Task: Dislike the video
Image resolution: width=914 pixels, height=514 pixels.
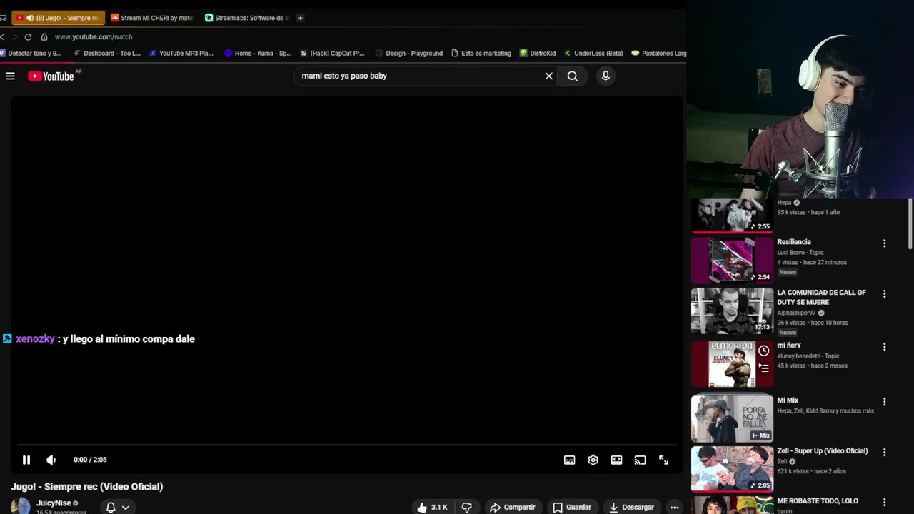Action: coord(466,508)
